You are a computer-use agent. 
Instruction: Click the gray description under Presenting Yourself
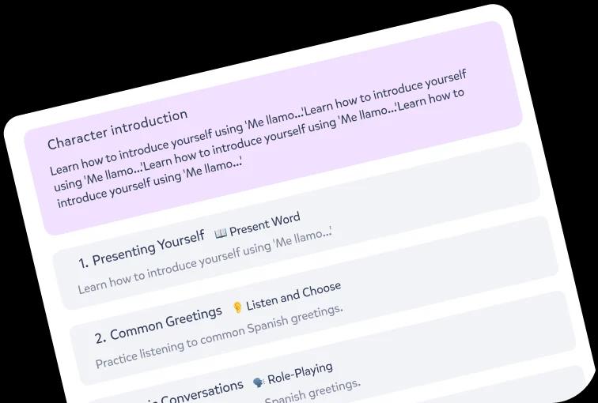pos(204,258)
